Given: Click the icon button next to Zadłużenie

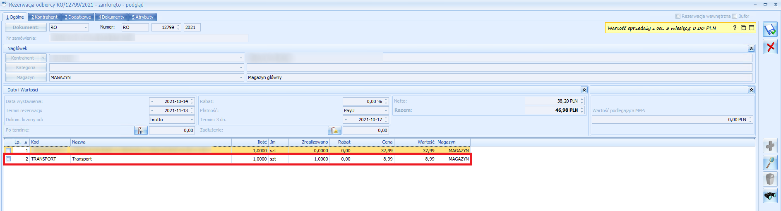Looking at the screenshot, I should 334,130.
